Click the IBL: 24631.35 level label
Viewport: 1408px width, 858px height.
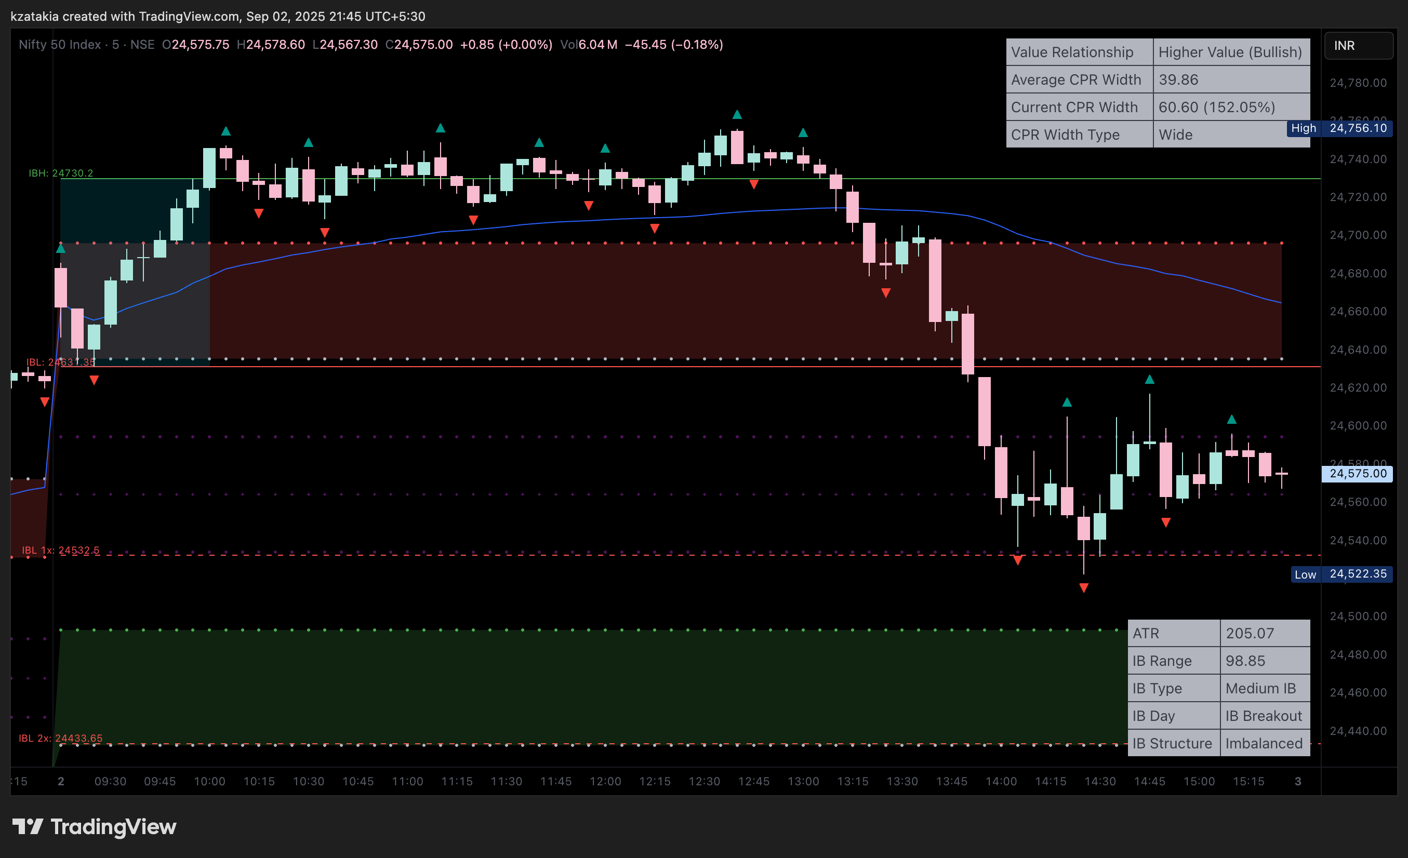[x=61, y=362]
